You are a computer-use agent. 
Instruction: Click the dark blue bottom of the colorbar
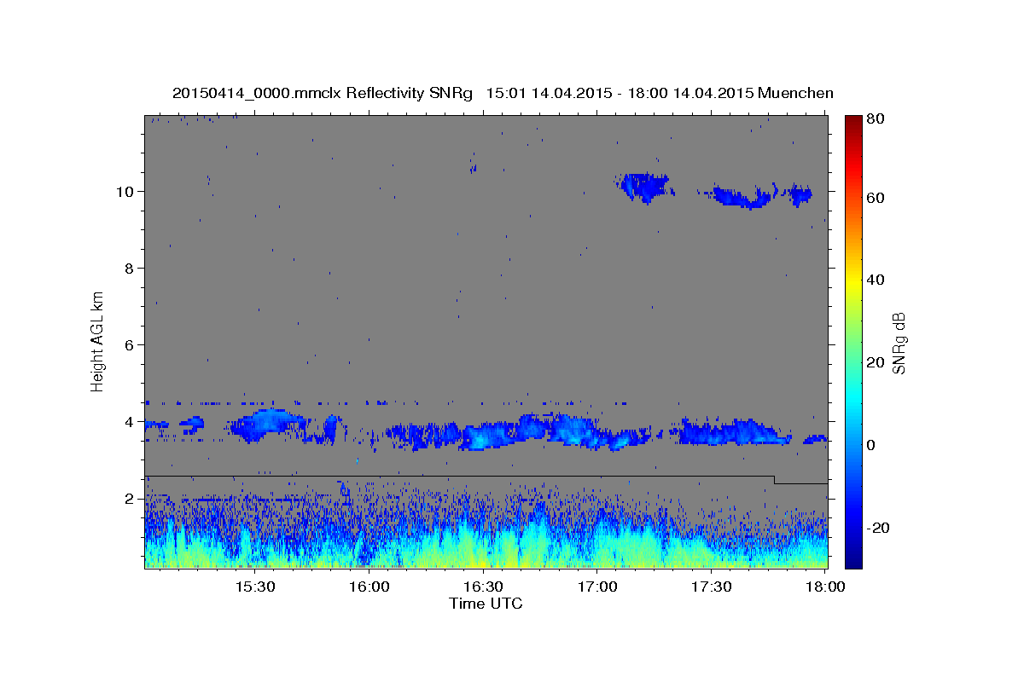click(853, 559)
